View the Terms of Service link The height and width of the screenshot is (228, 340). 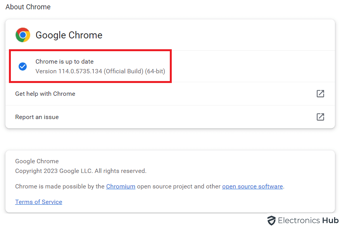click(x=38, y=202)
